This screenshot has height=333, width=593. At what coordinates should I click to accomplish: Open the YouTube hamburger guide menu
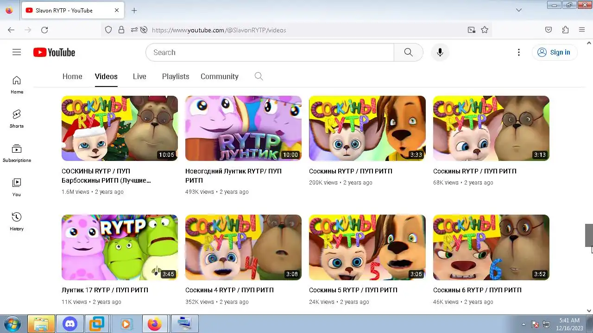click(x=17, y=52)
